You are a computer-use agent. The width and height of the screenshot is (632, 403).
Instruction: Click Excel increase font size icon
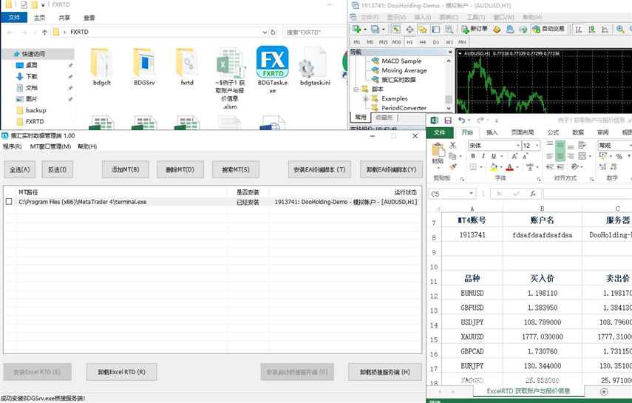(x=514, y=156)
